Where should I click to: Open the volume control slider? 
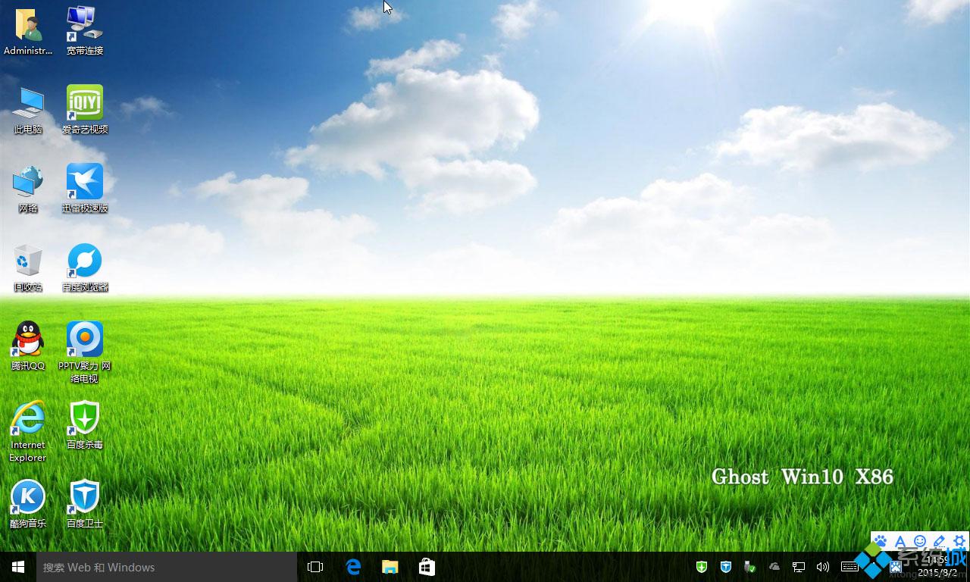[x=823, y=567]
